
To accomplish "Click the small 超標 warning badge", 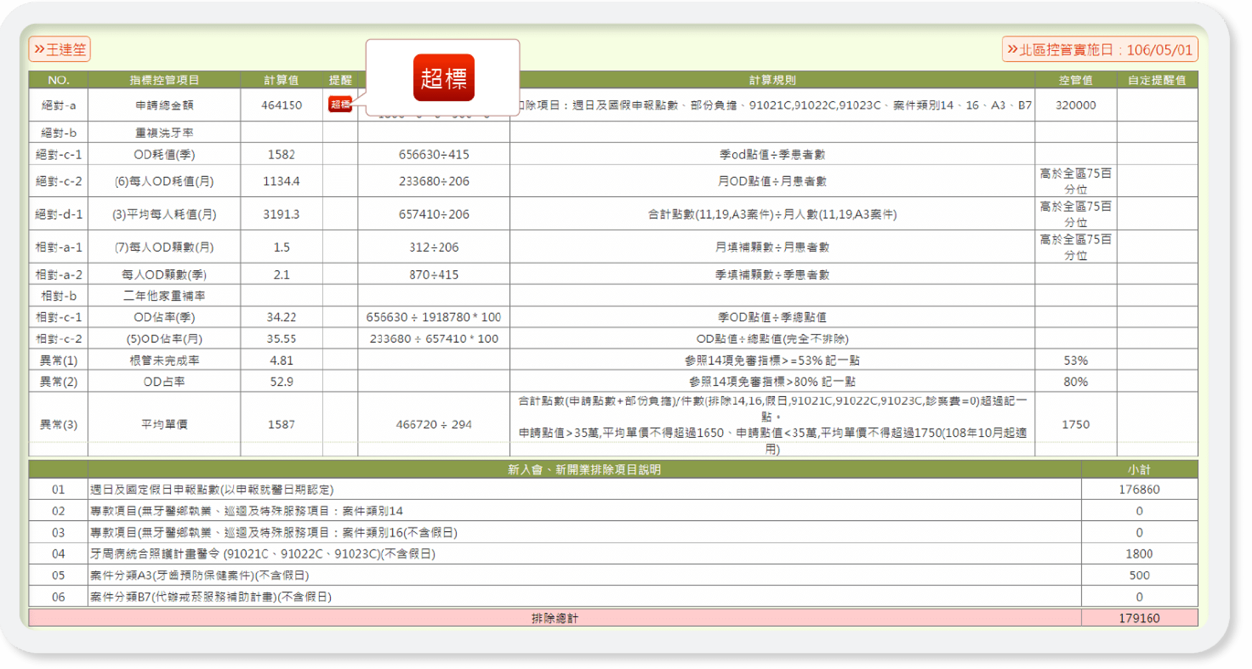I will pyautogui.click(x=340, y=104).
